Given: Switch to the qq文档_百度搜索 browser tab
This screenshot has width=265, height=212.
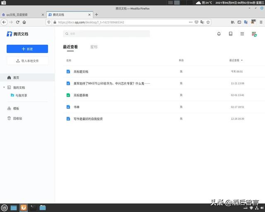Looking at the screenshot, I should point(21,14).
